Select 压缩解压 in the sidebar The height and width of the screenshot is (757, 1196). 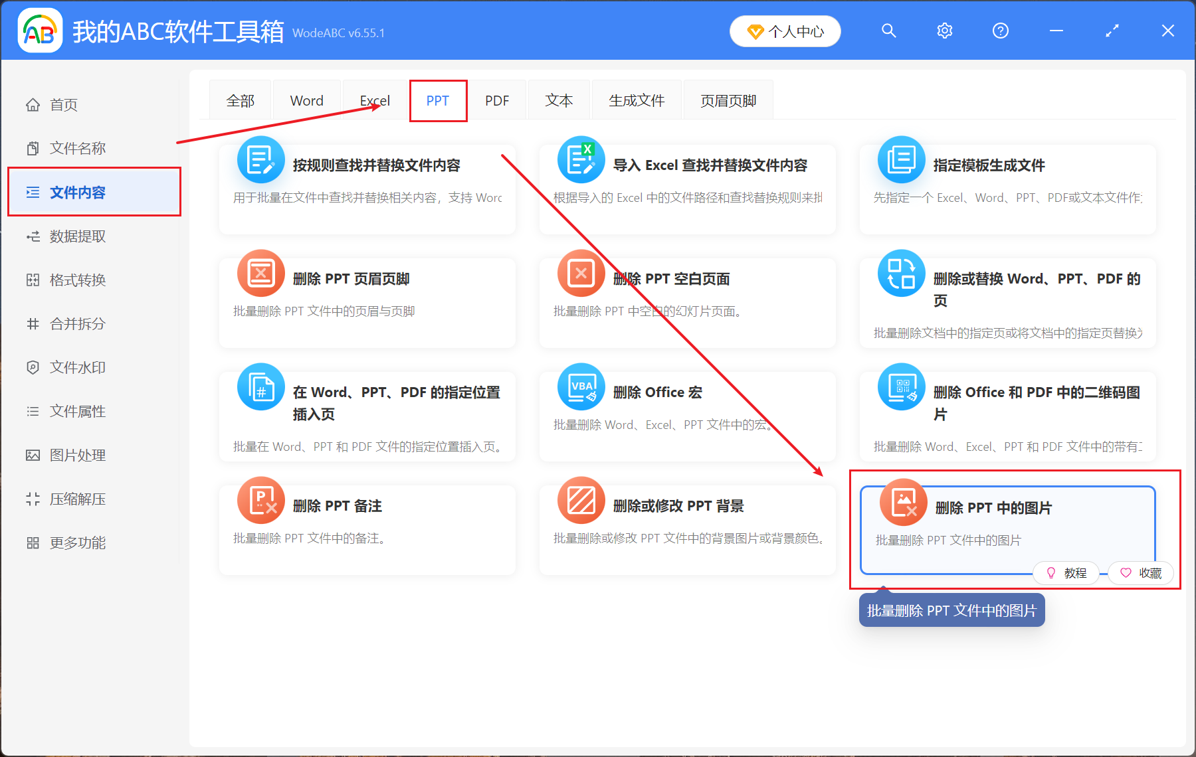tap(76, 499)
